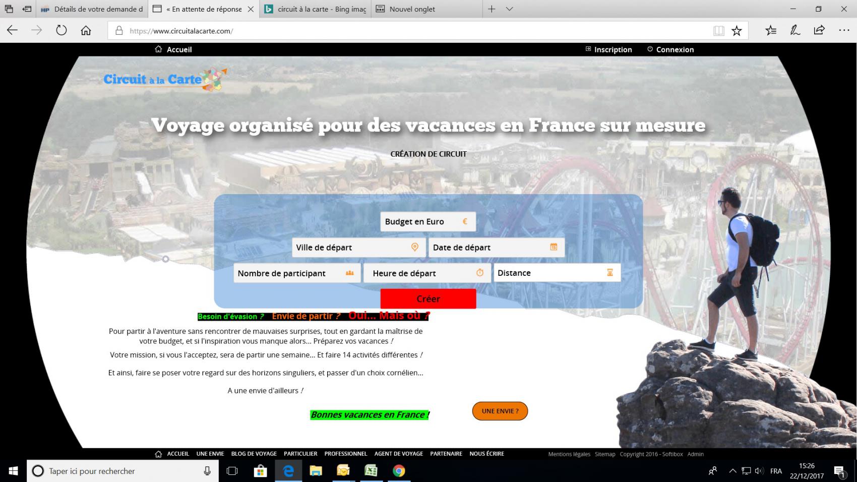
Task: Open Edge Settings and more menu
Action: (x=844, y=31)
